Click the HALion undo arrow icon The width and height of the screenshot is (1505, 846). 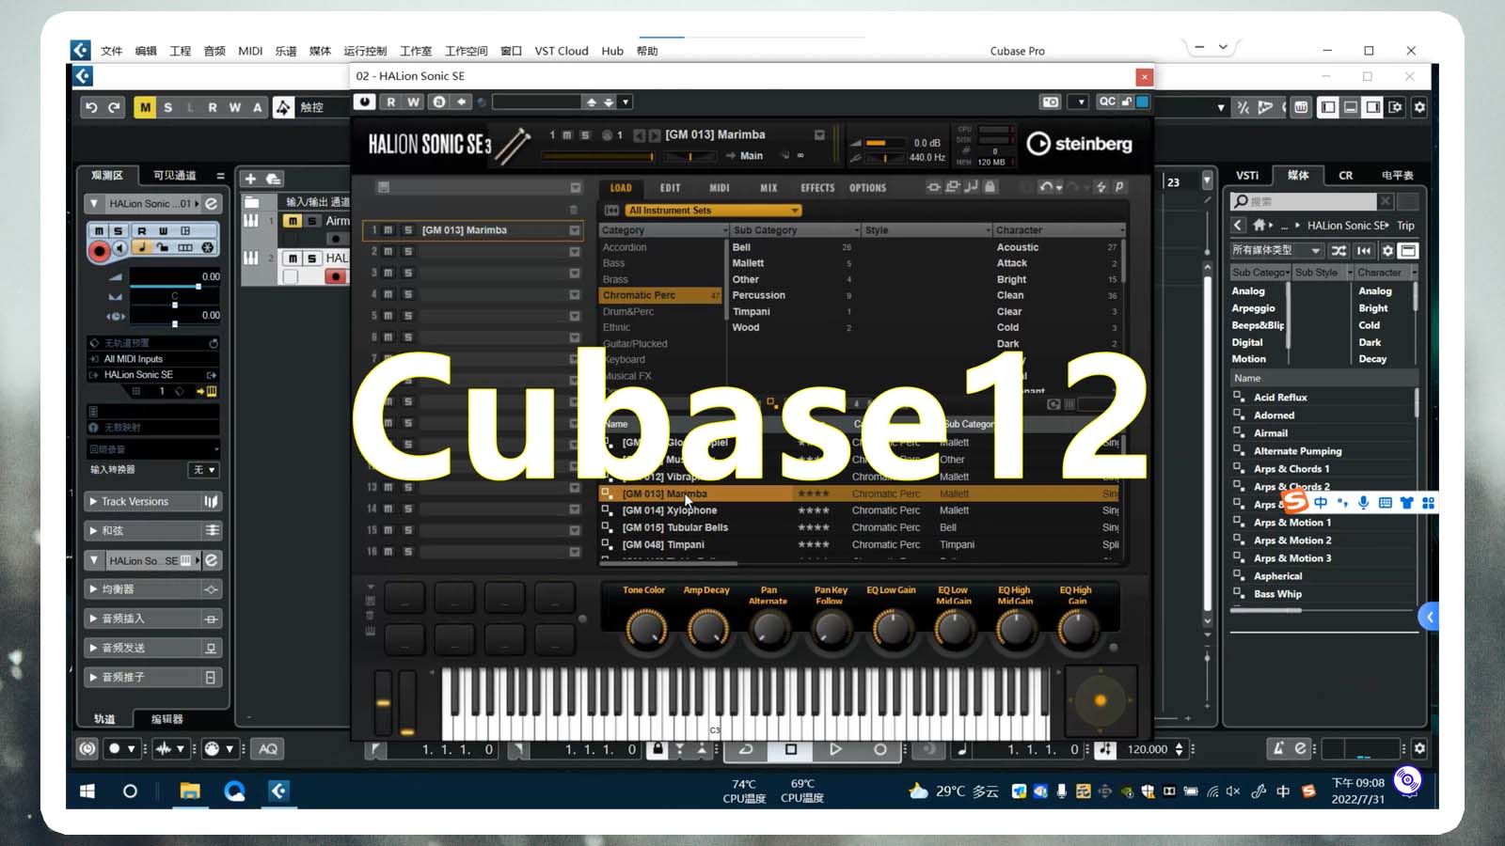tap(1045, 187)
